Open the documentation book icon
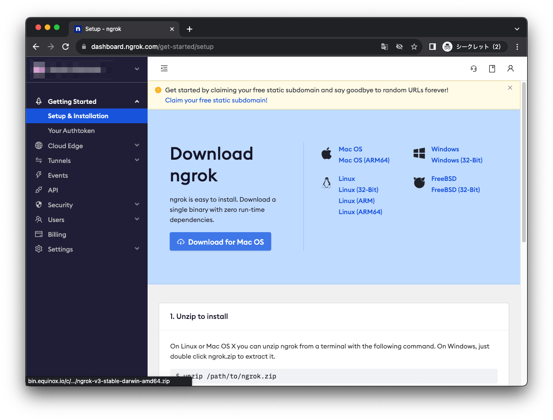Screen dimensions: 553x420 tap(492, 68)
